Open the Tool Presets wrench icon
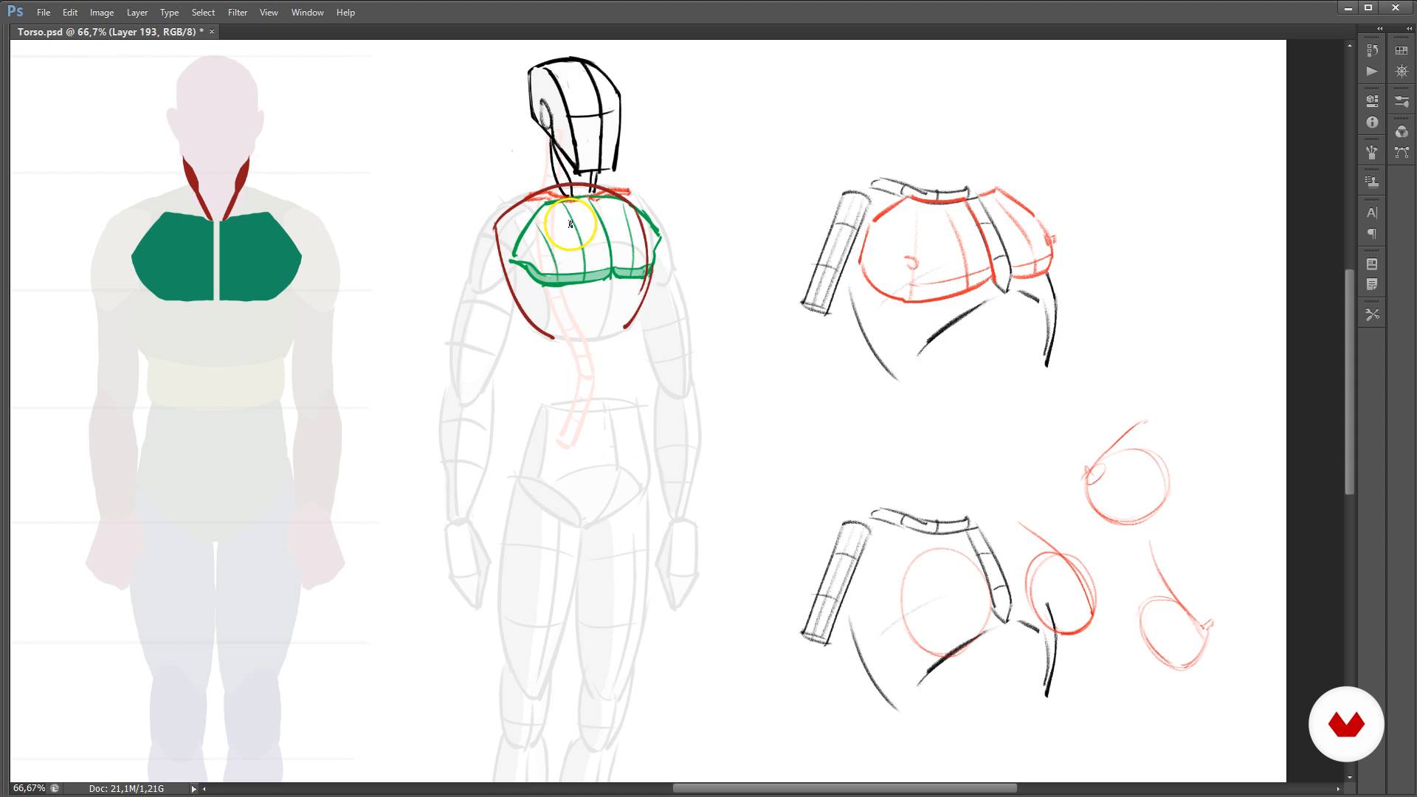 pyautogui.click(x=1372, y=315)
